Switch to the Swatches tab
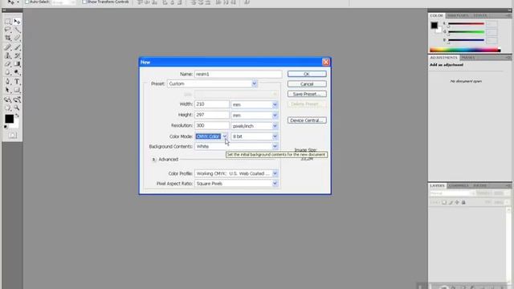This screenshot has height=289, width=514. 458,15
